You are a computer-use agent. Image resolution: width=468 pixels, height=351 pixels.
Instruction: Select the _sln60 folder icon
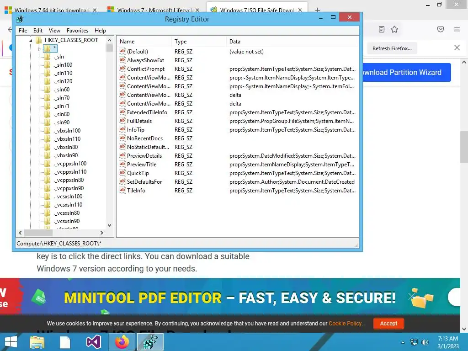[47, 90]
